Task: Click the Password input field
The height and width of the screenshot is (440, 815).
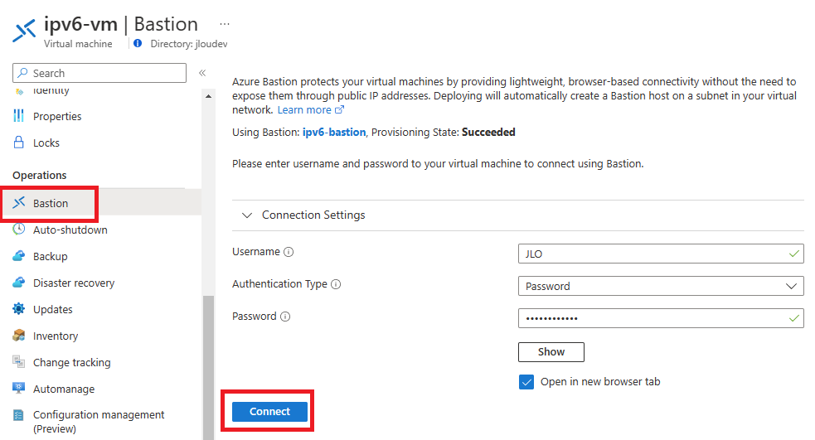Action: [661, 318]
